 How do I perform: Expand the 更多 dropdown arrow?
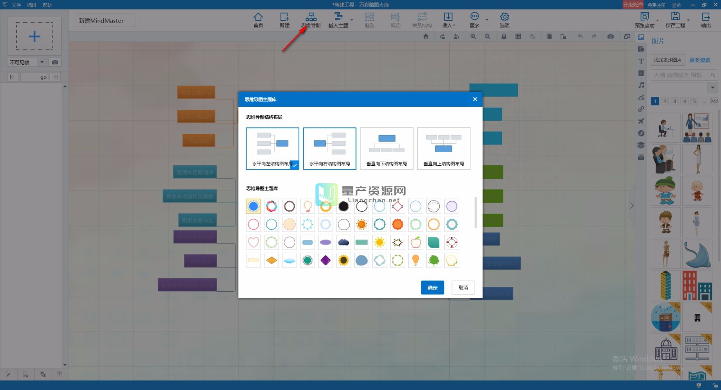[487, 20]
